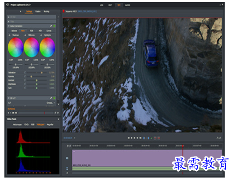Open the AUDIO workspace tab
Screen dimensions: 233x179
[x=128, y=5]
